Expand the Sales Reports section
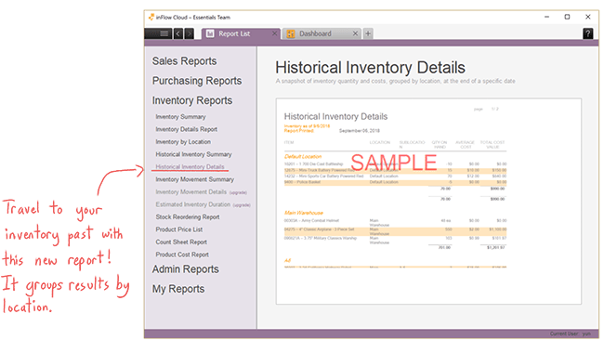Screen dimensions: 604x340 click(185, 60)
